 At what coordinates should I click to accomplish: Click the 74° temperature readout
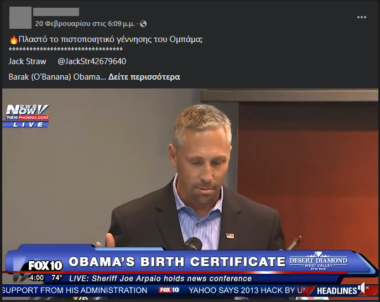pos(57,278)
